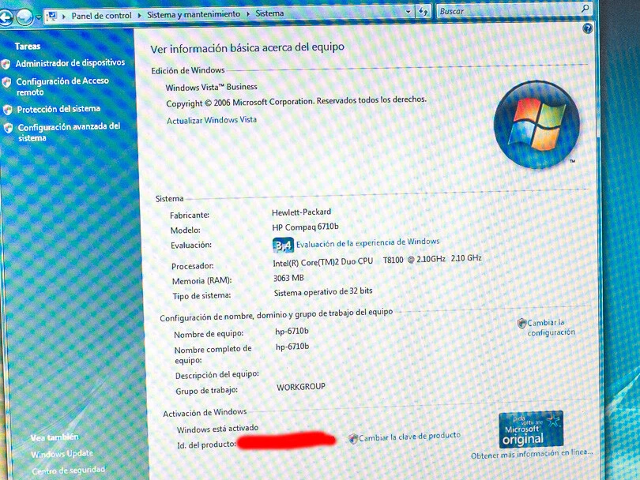The width and height of the screenshot is (640, 480).
Task: Navigate to Panel de control breadcrumb
Action: pos(101,15)
